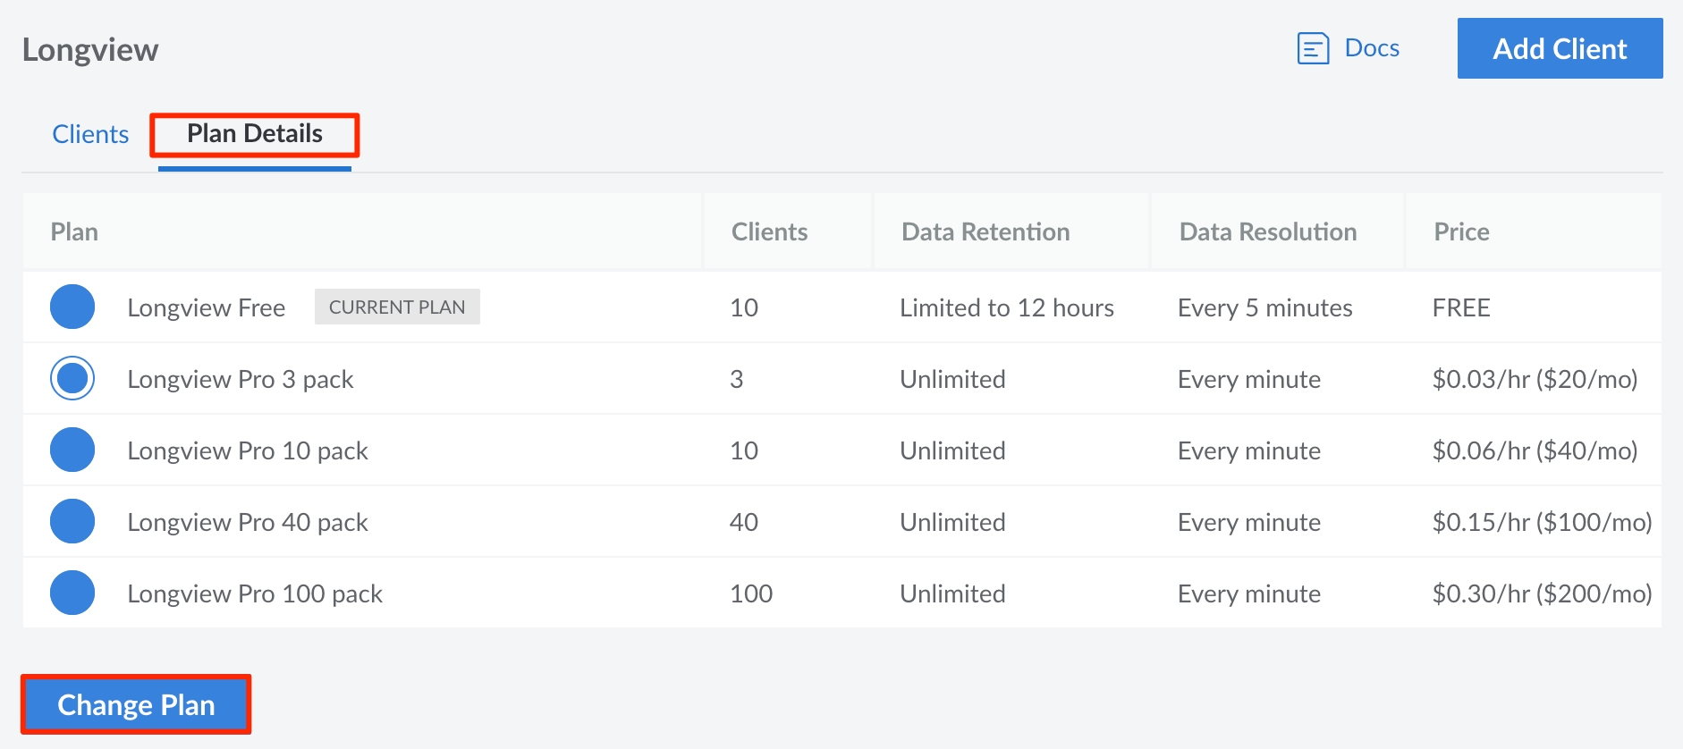The width and height of the screenshot is (1683, 749).
Task: Pick the Longview Pro 40 pack radio button
Action: (72, 521)
